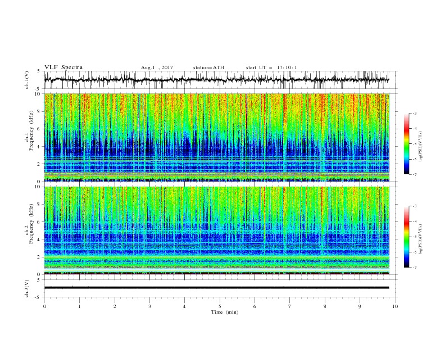Viewport: 445px width, 344px height.
Task: Click the "station=ATH" header label
Action: [208, 67]
